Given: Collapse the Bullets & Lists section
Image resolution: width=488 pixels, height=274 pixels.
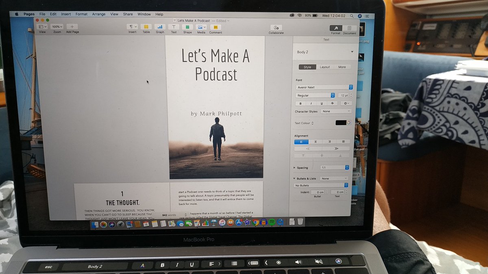Looking at the screenshot, I should 294,179.
